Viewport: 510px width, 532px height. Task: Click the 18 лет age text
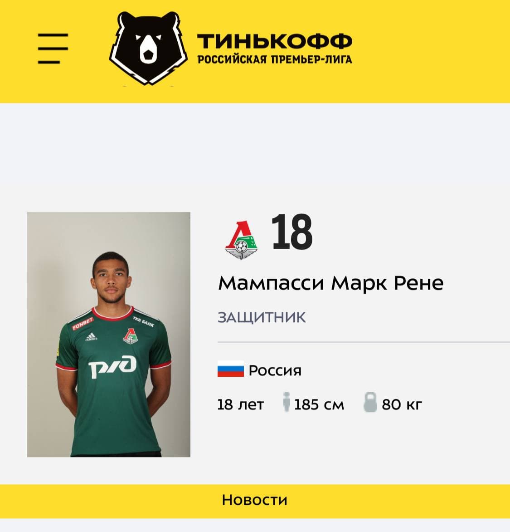click(240, 404)
